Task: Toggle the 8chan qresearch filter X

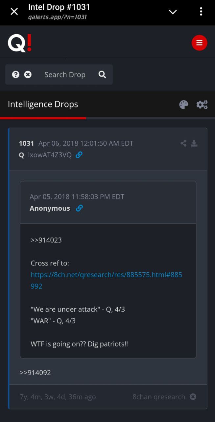Action: 193,397
